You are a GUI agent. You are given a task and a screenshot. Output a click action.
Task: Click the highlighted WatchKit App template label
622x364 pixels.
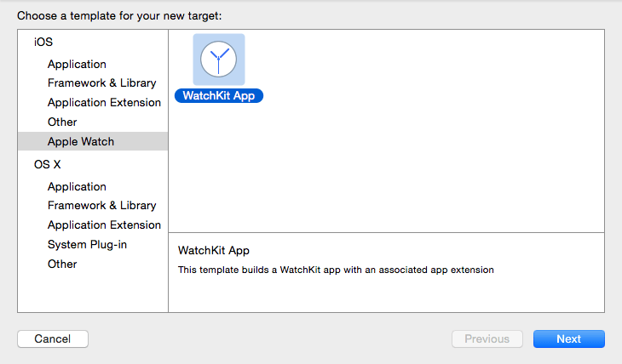(219, 96)
